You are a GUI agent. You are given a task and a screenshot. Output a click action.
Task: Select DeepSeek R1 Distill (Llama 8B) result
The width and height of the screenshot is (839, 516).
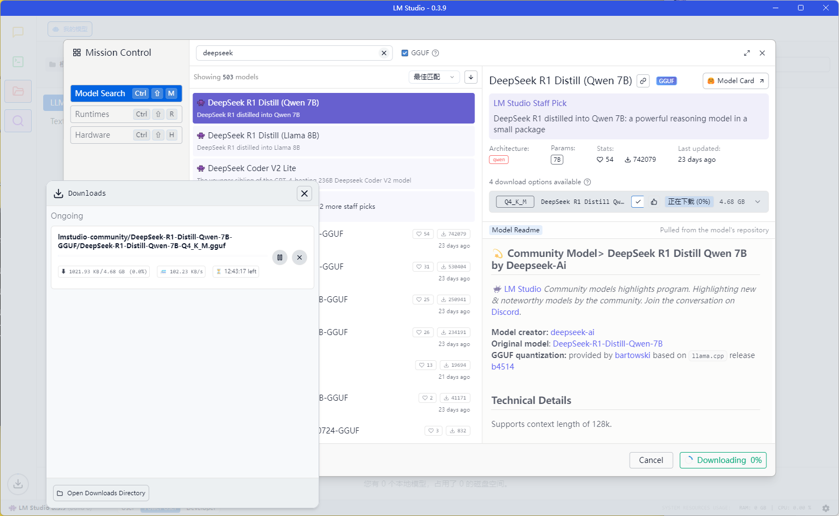point(333,141)
